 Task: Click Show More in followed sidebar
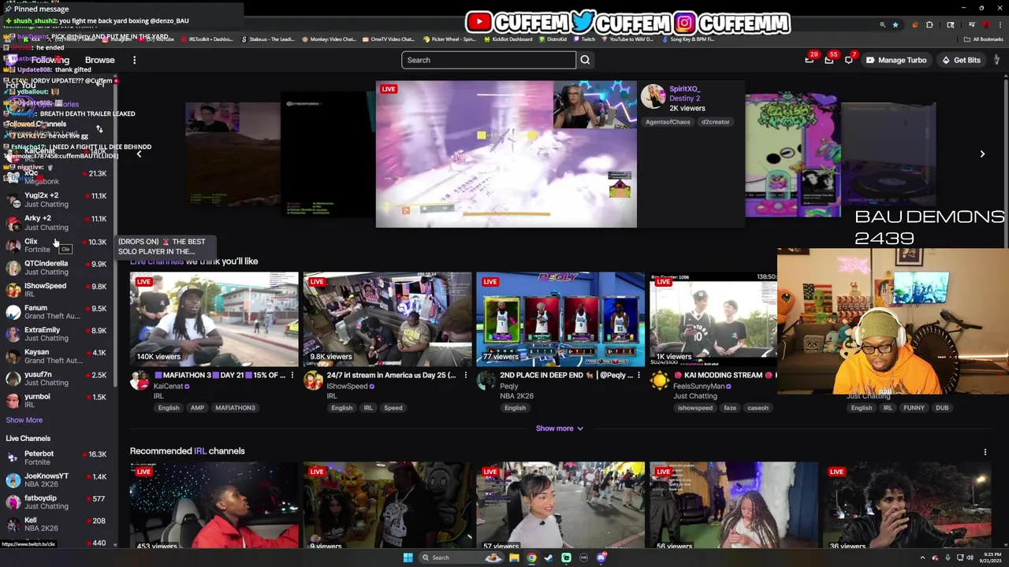[x=24, y=421]
